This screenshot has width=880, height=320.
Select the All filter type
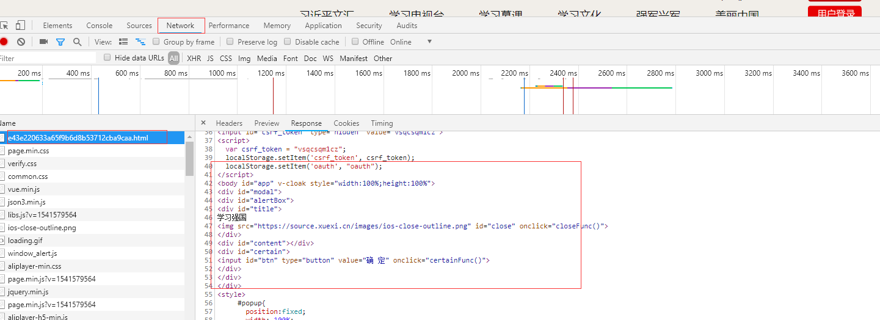point(174,58)
